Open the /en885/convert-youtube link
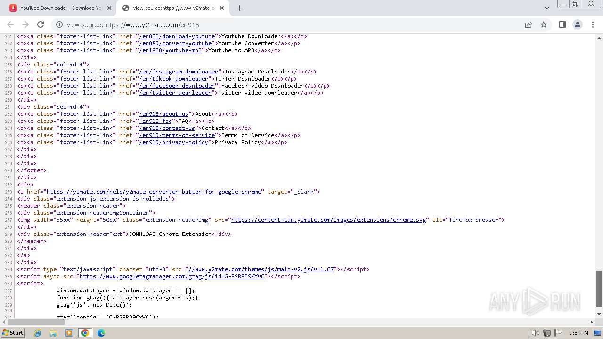The width and height of the screenshot is (603, 339). tap(175, 43)
